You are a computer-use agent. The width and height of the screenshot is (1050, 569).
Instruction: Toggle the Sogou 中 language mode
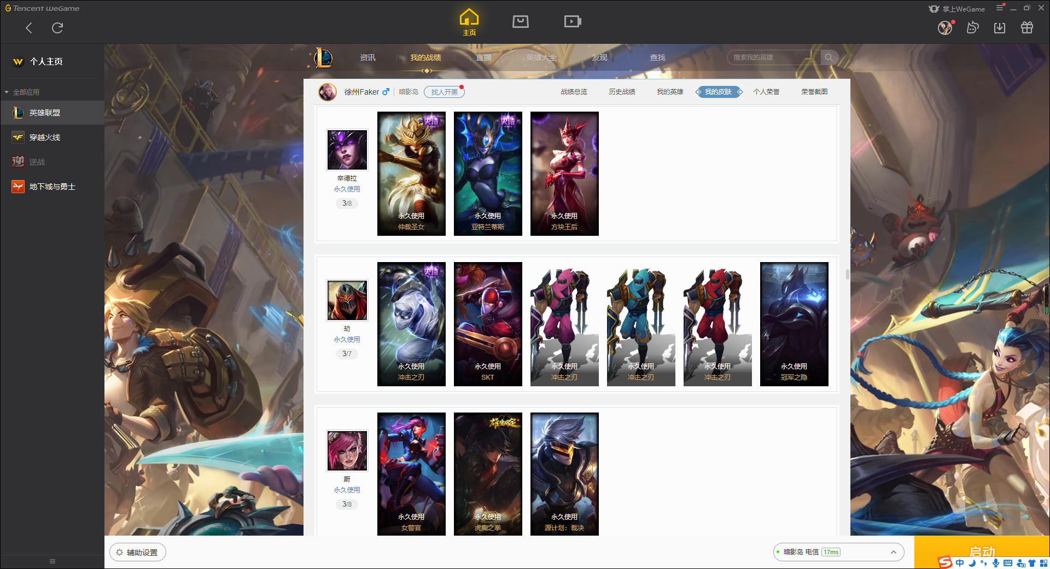click(960, 563)
